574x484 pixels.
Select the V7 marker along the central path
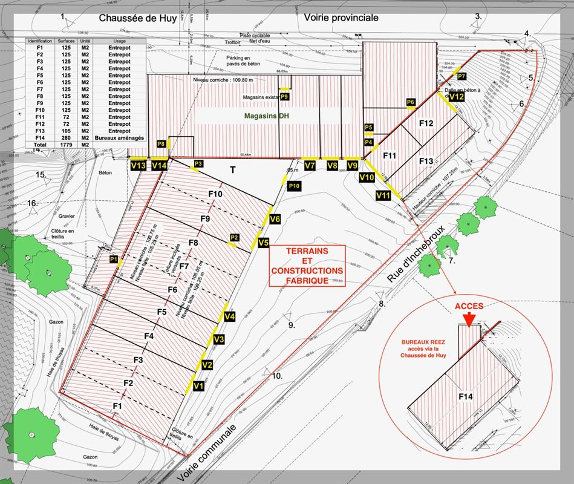tap(311, 164)
